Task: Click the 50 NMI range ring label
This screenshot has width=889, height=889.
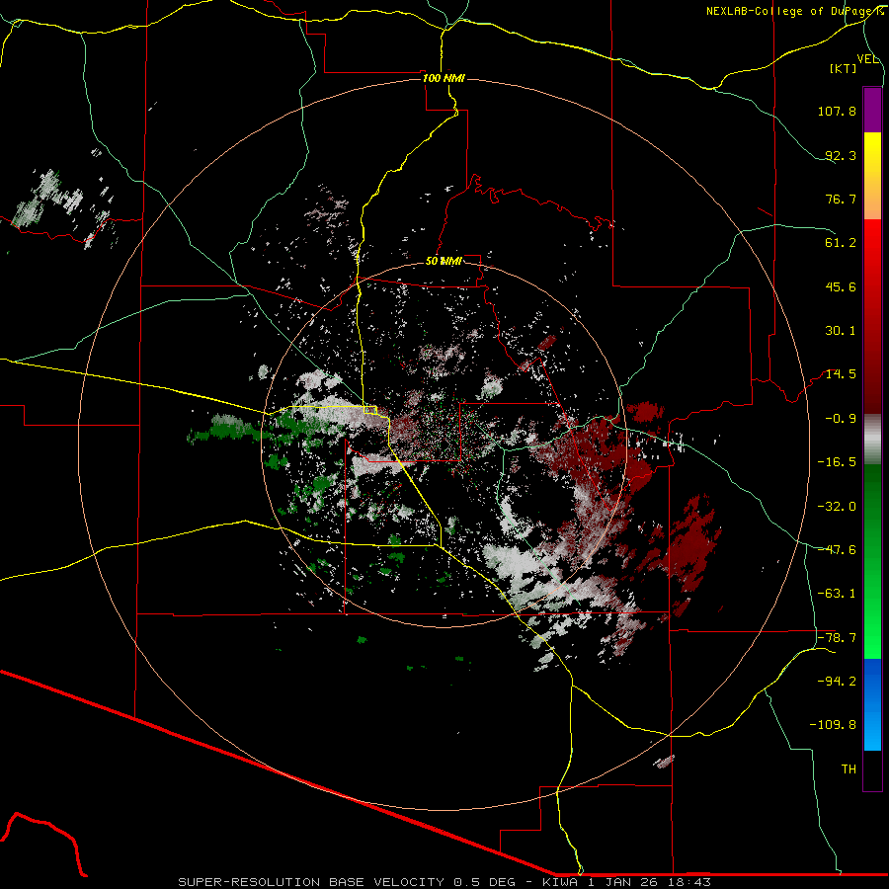Action: point(444,262)
